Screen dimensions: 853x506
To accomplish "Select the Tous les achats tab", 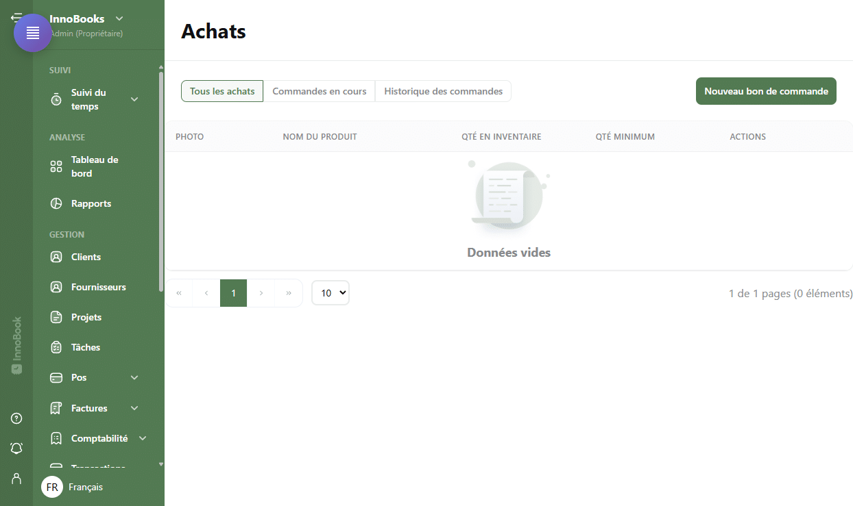I will pos(222,91).
